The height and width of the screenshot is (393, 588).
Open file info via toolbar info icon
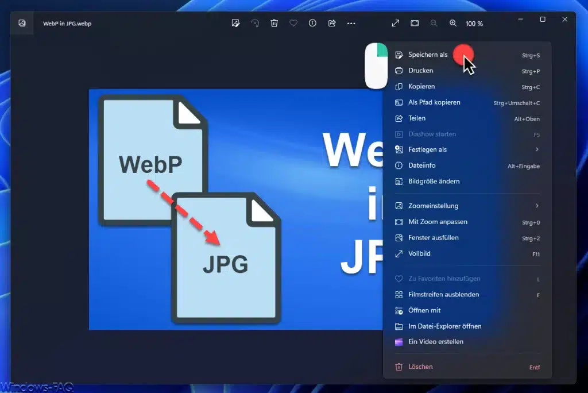click(x=312, y=24)
